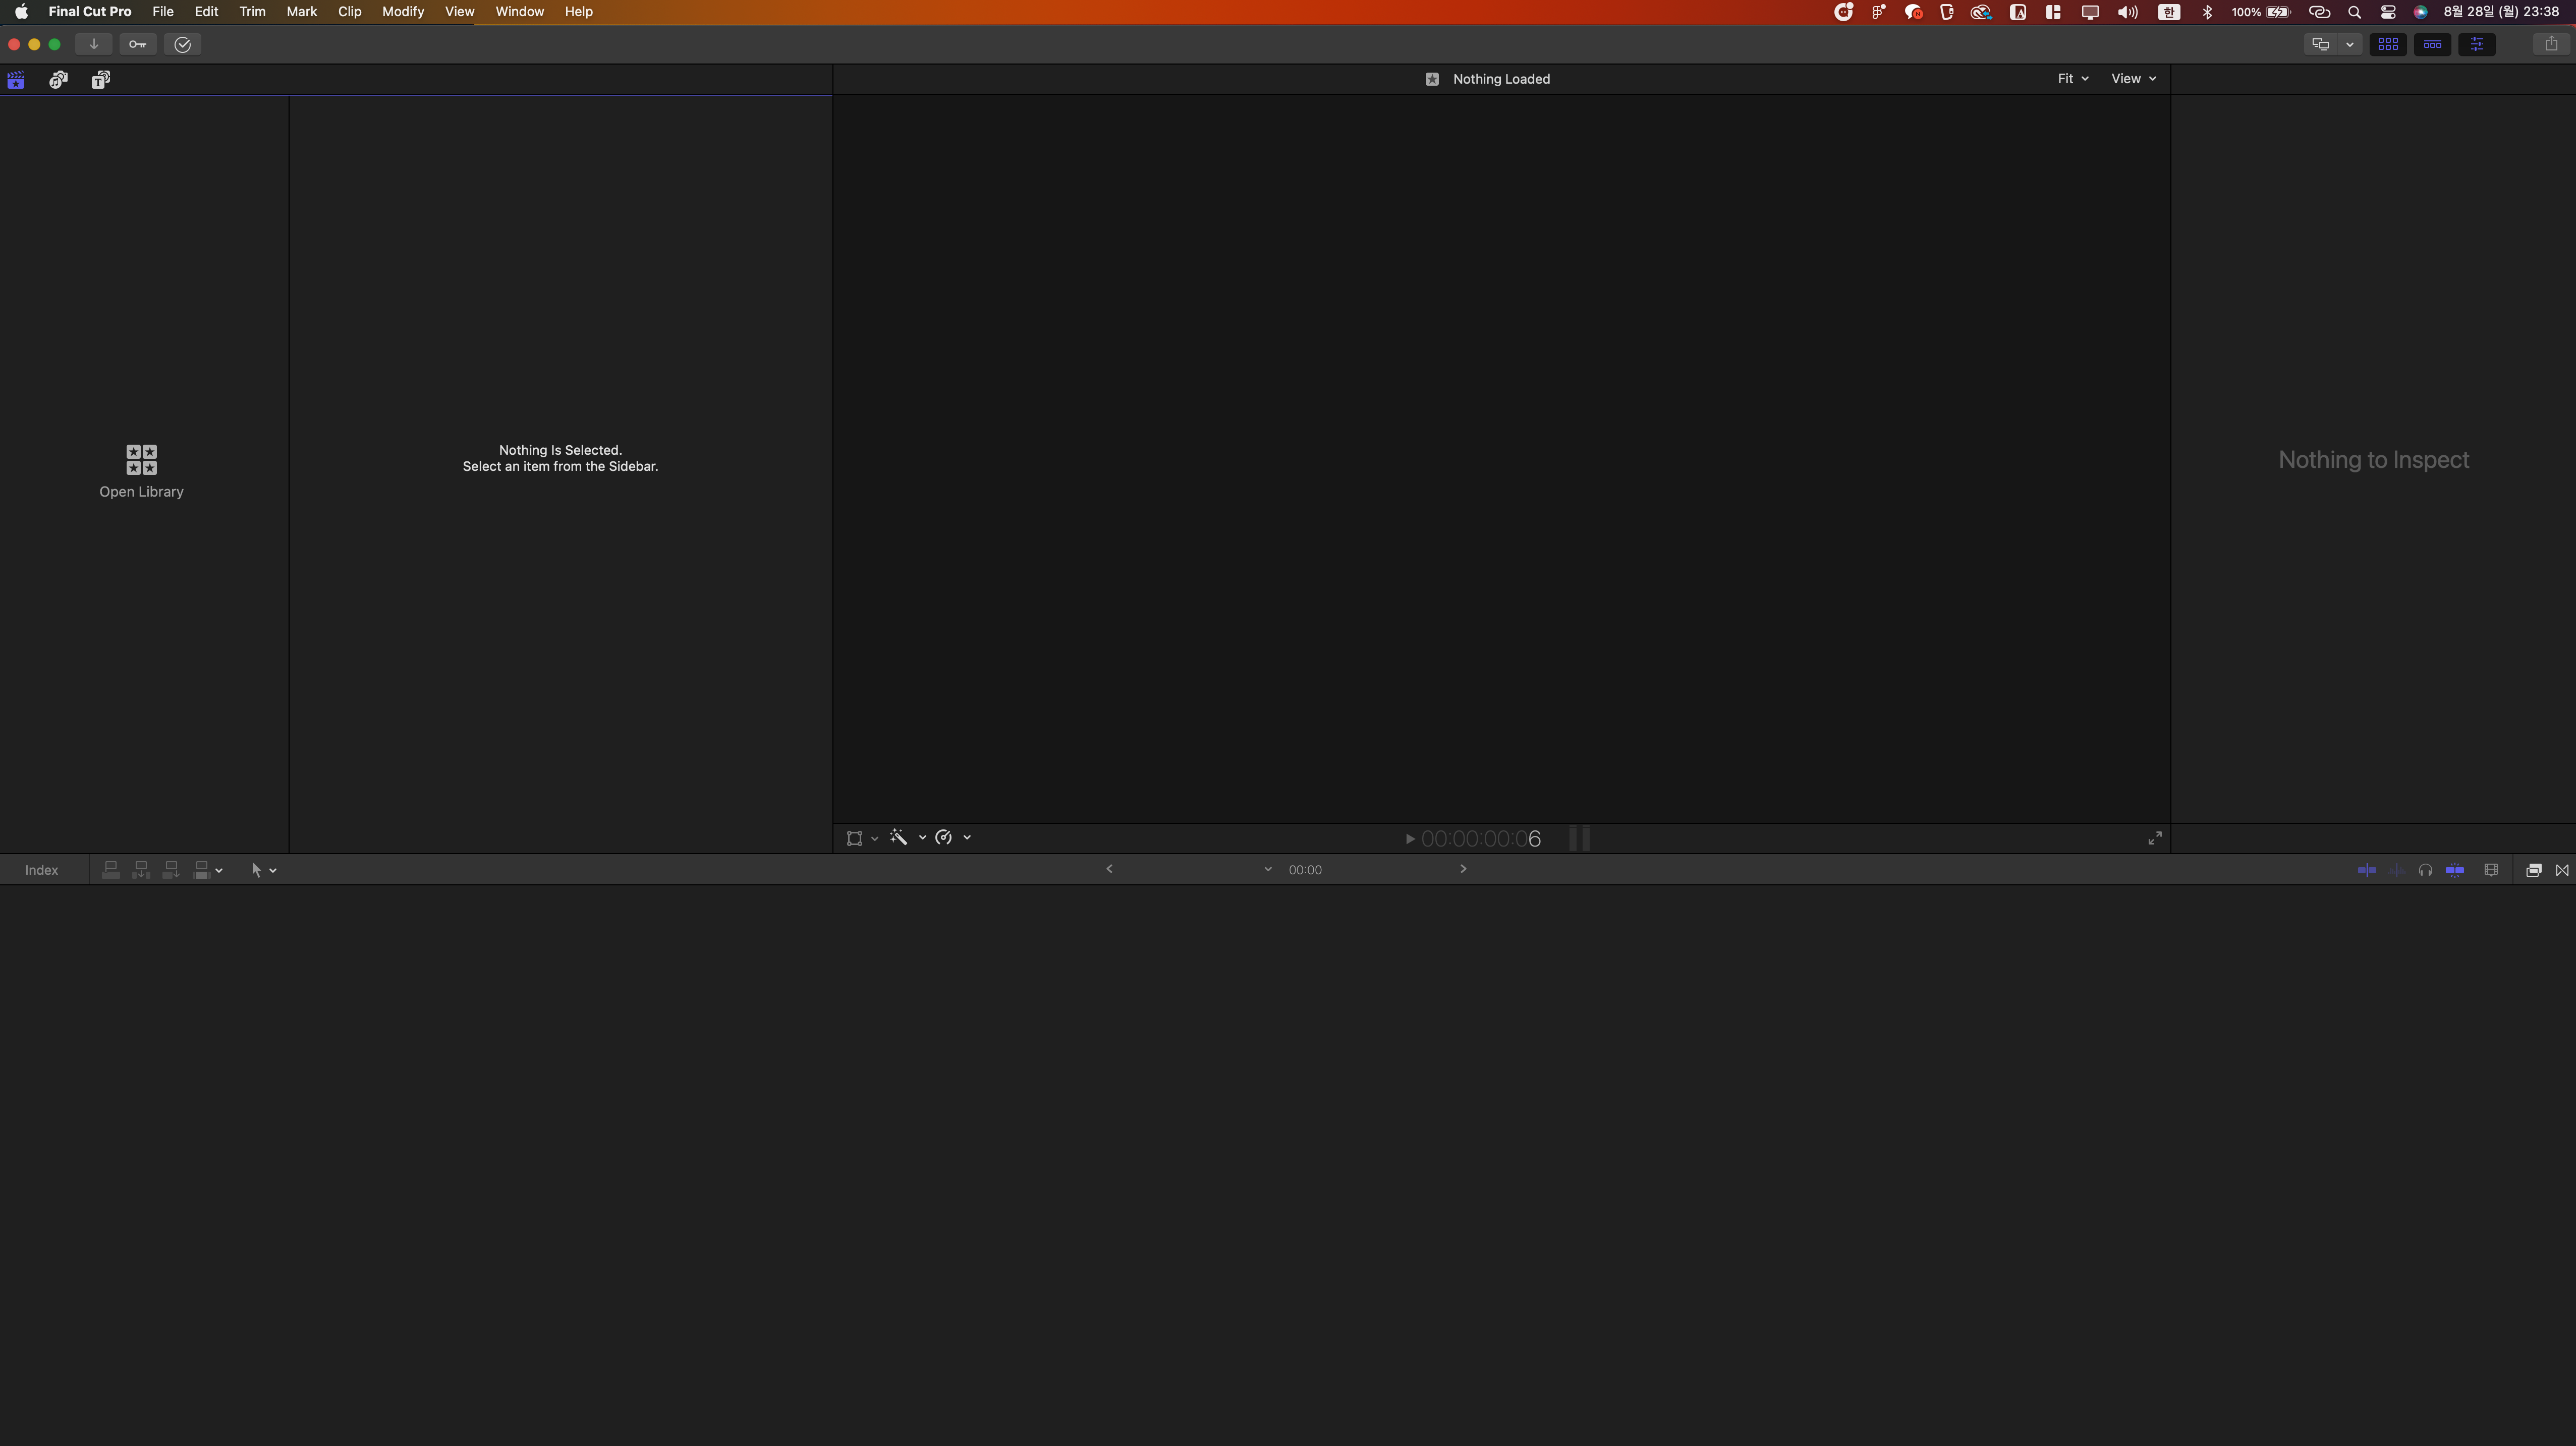This screenshot has width=2576, height=1446.
Task: Toggle the Timeline panel visibility button
Action: [2432, 44]
